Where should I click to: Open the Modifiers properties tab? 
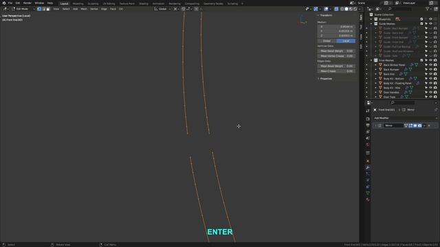tap(368, 167)
